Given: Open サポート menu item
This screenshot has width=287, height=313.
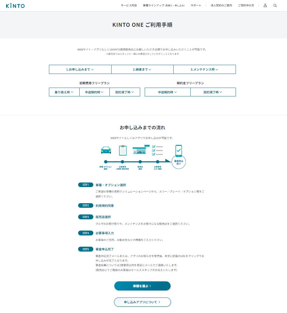Looking at the screenshot, I should 196,5.
